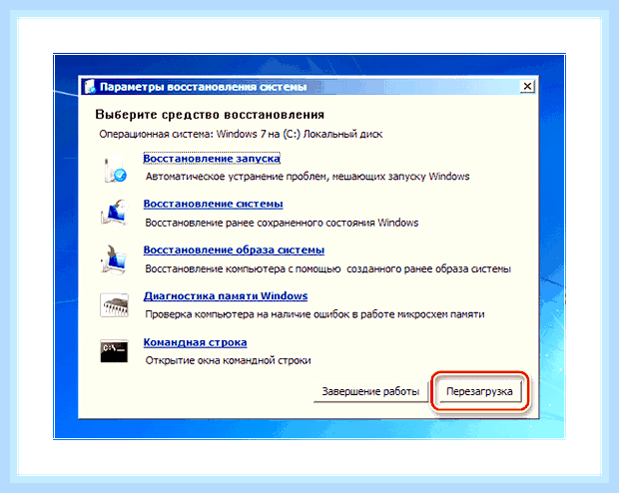
Task: Open the Восстановление запуска link
Action: 212,159
